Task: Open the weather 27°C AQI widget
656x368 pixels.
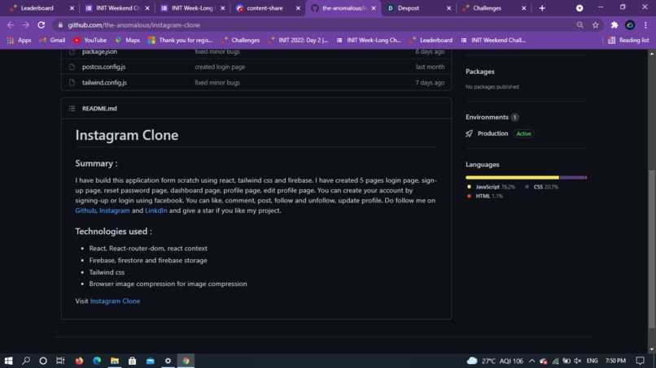Action: click(x=495, y=361)
